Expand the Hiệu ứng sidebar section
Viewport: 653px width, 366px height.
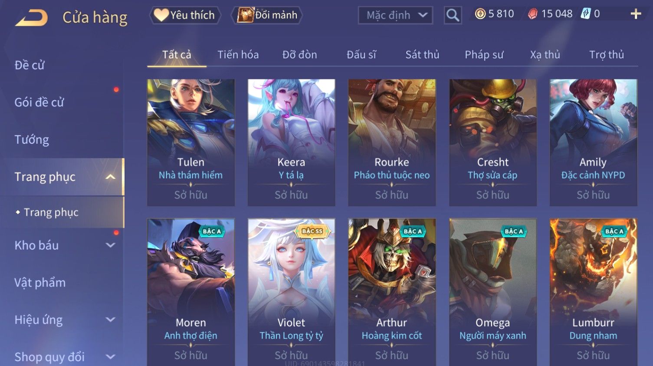110,320
